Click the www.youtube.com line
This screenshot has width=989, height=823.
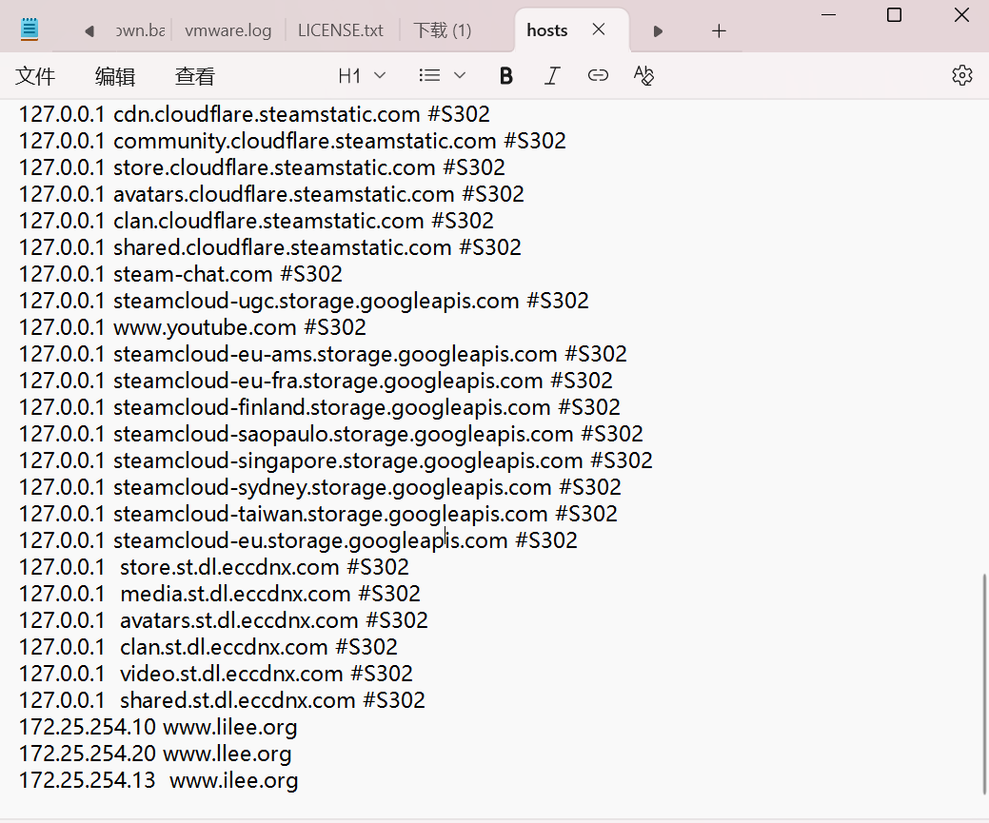192,326
